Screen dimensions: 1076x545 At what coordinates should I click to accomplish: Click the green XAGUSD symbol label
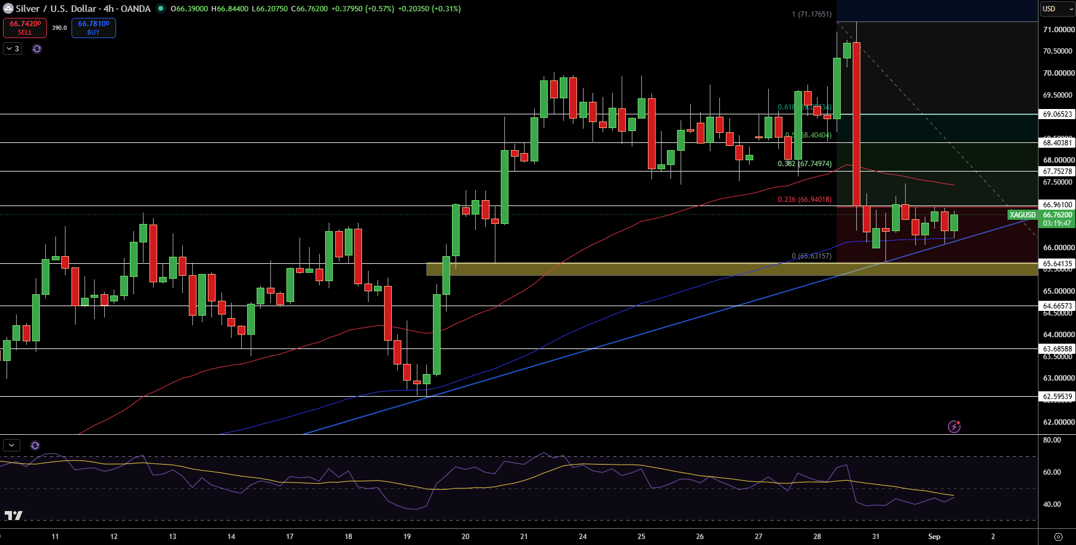coord(1022,215)
